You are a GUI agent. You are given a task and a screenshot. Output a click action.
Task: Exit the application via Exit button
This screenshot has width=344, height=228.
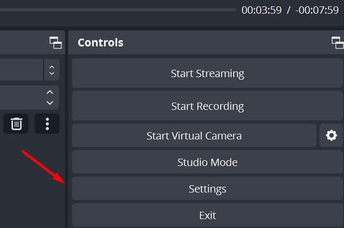point(208,215)
